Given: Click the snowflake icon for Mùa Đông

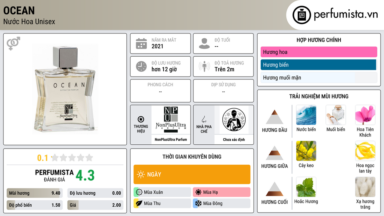Looking at the screenshot, I should [x=198, y=203].
